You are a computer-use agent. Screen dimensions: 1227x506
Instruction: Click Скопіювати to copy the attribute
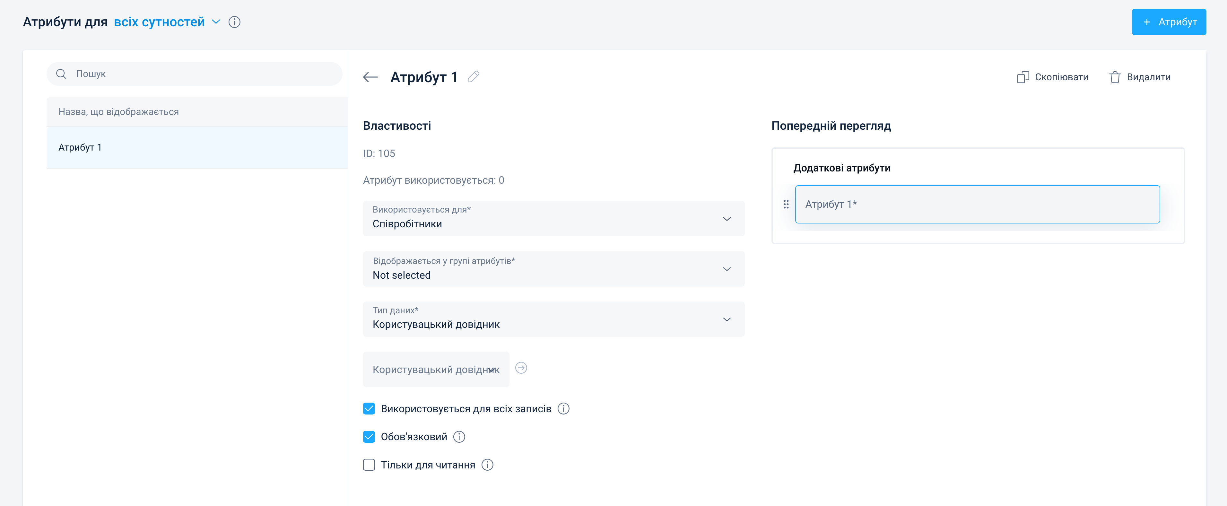coord(1053,77)
